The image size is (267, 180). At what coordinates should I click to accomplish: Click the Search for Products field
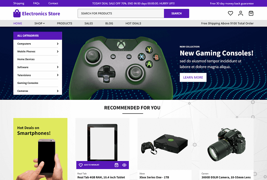(x=121, y=13)
